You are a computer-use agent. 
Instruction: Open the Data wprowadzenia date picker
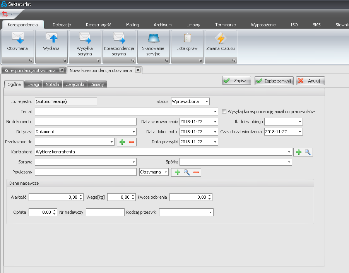pos(215,122)
